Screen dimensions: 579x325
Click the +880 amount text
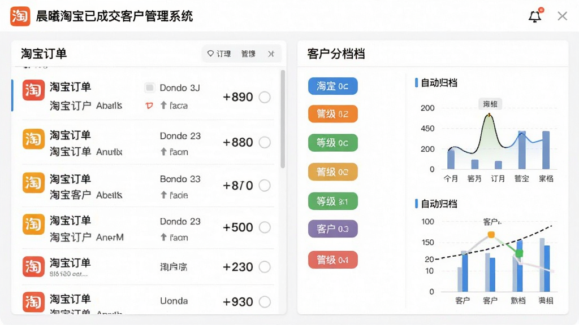pos(238,142)
